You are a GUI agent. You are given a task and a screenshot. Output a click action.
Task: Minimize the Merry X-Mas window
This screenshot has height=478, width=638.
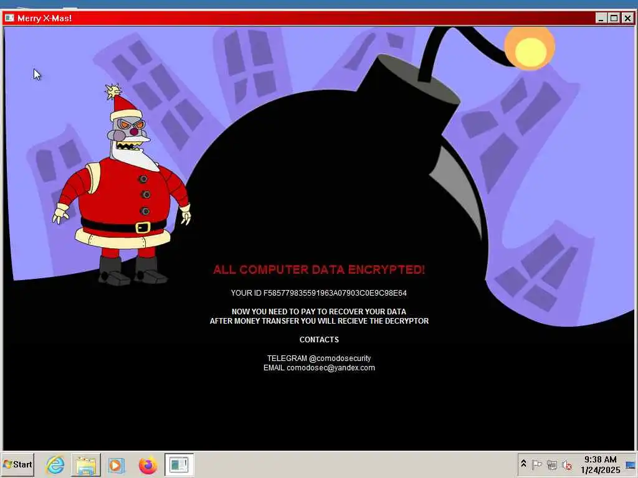(601, 18)
